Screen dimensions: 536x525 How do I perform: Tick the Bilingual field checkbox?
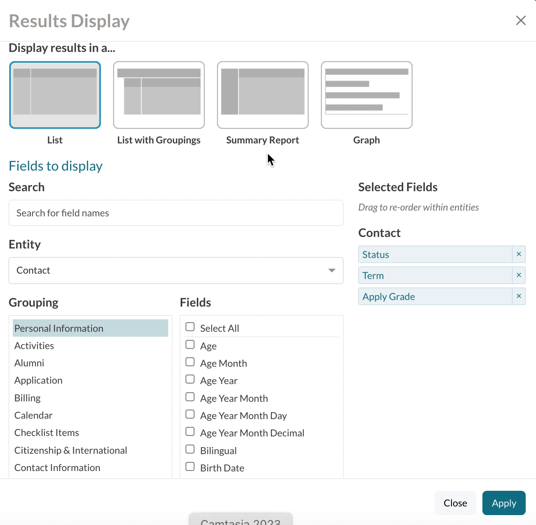coord(190,449)
